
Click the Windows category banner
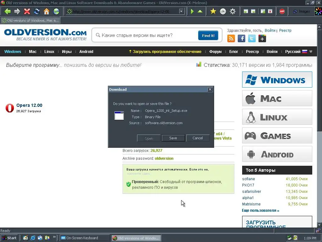[x=277, y=80]
